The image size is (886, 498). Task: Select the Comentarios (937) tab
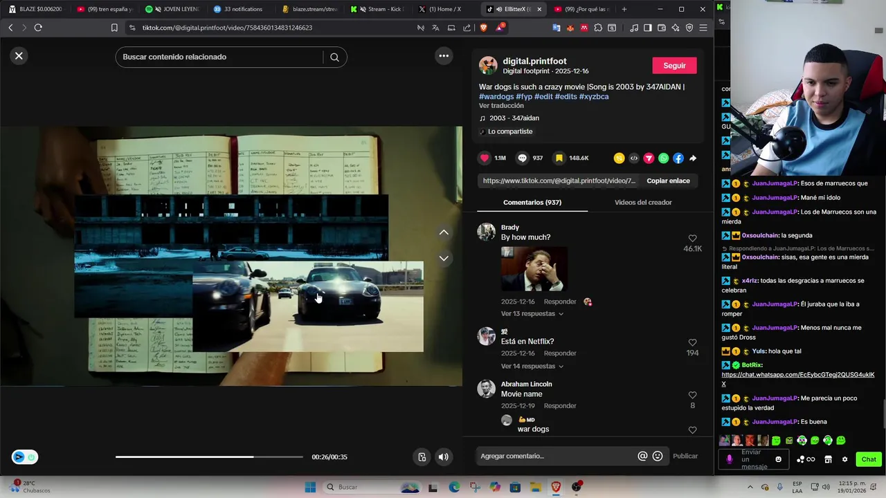point(532,202)
